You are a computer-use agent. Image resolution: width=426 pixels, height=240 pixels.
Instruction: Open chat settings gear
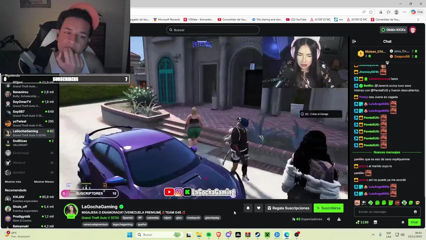click(403, 222)
